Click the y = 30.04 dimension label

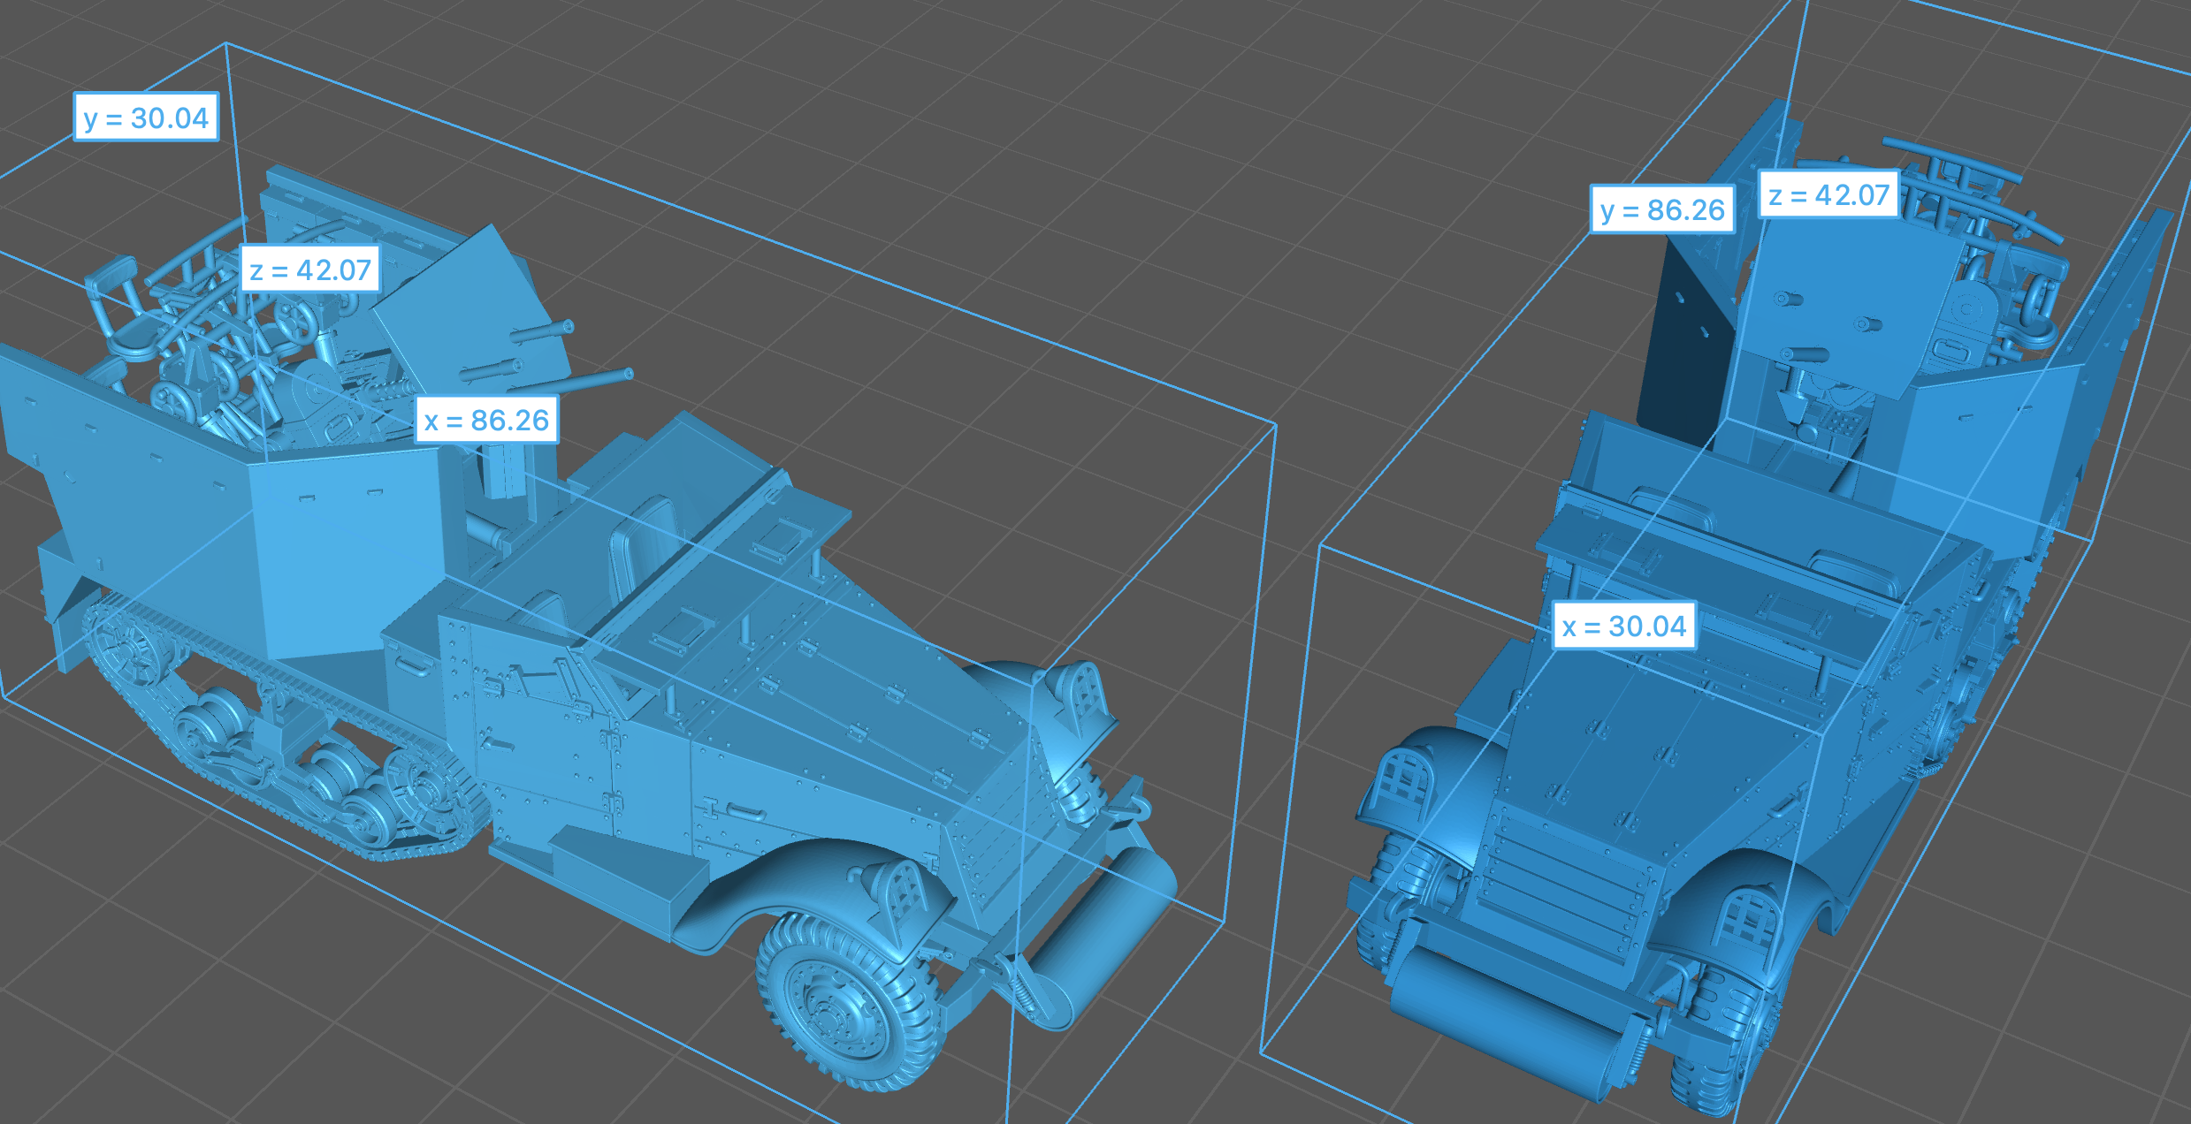pos(146,118)
